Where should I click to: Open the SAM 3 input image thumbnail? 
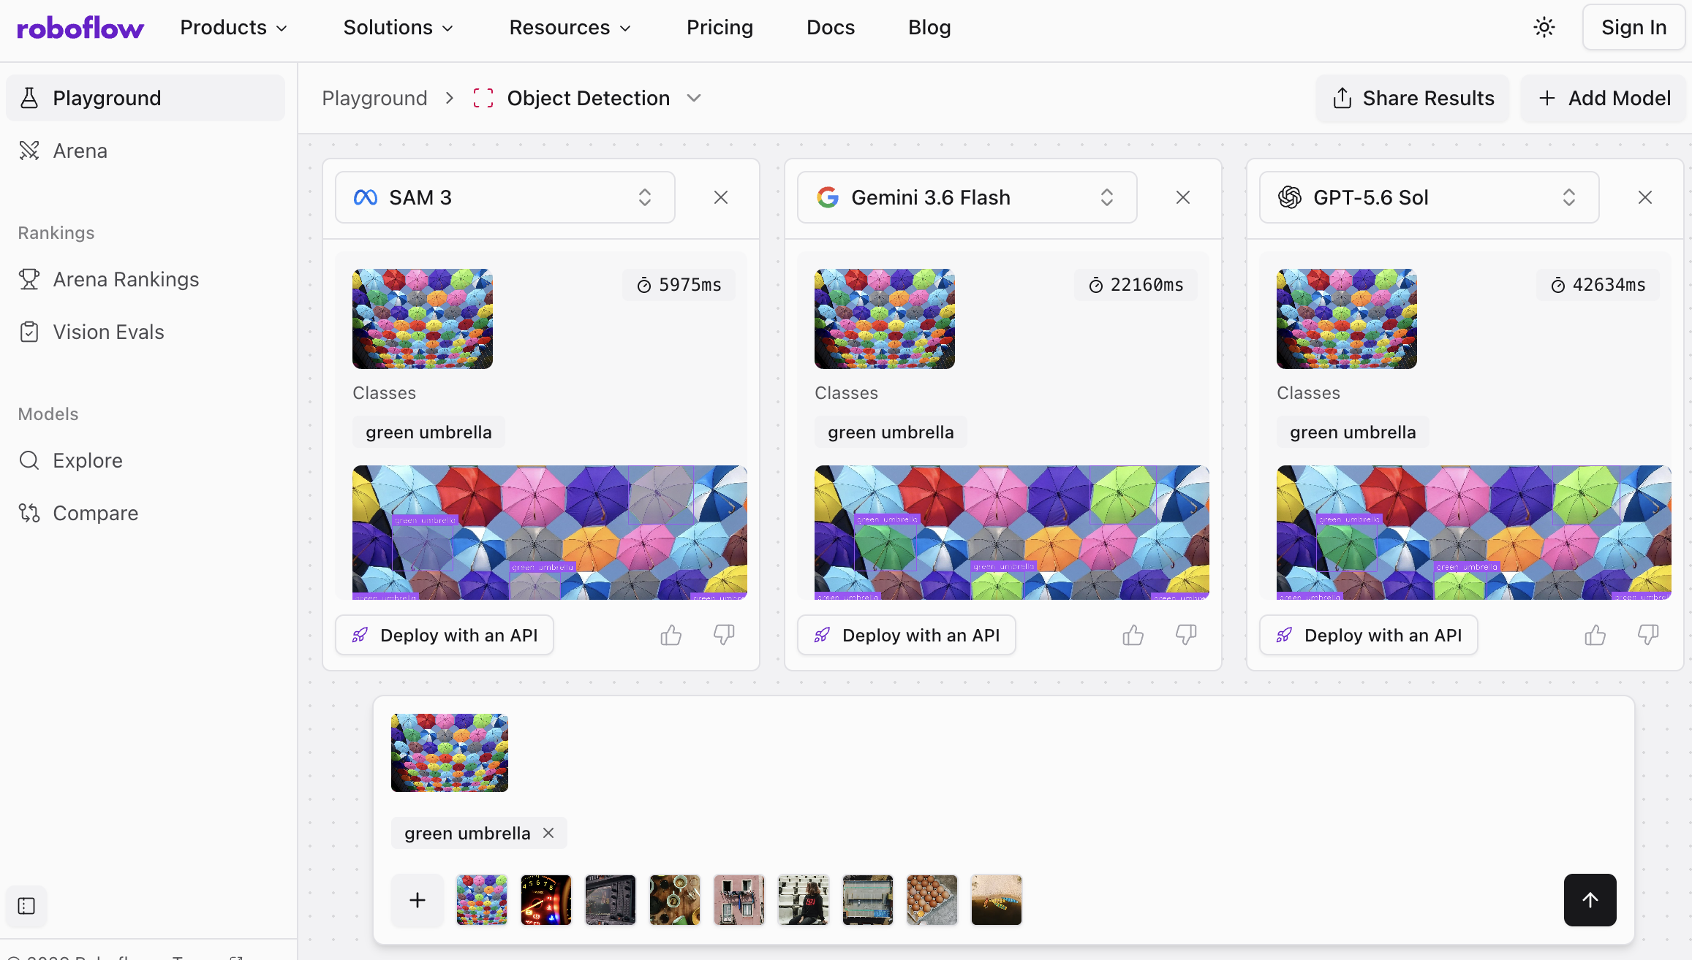click(423, 319)
